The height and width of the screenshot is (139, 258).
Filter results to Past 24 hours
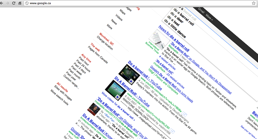(83, 66)
